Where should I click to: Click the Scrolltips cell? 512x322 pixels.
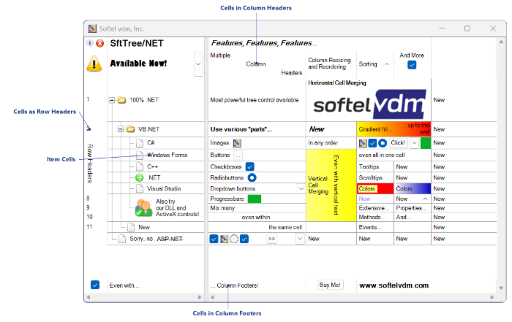tap(375, 177)
